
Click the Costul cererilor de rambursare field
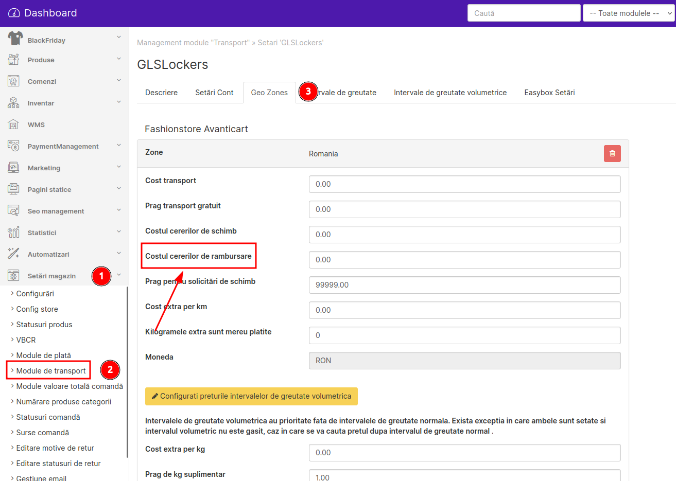coord(464,260)
